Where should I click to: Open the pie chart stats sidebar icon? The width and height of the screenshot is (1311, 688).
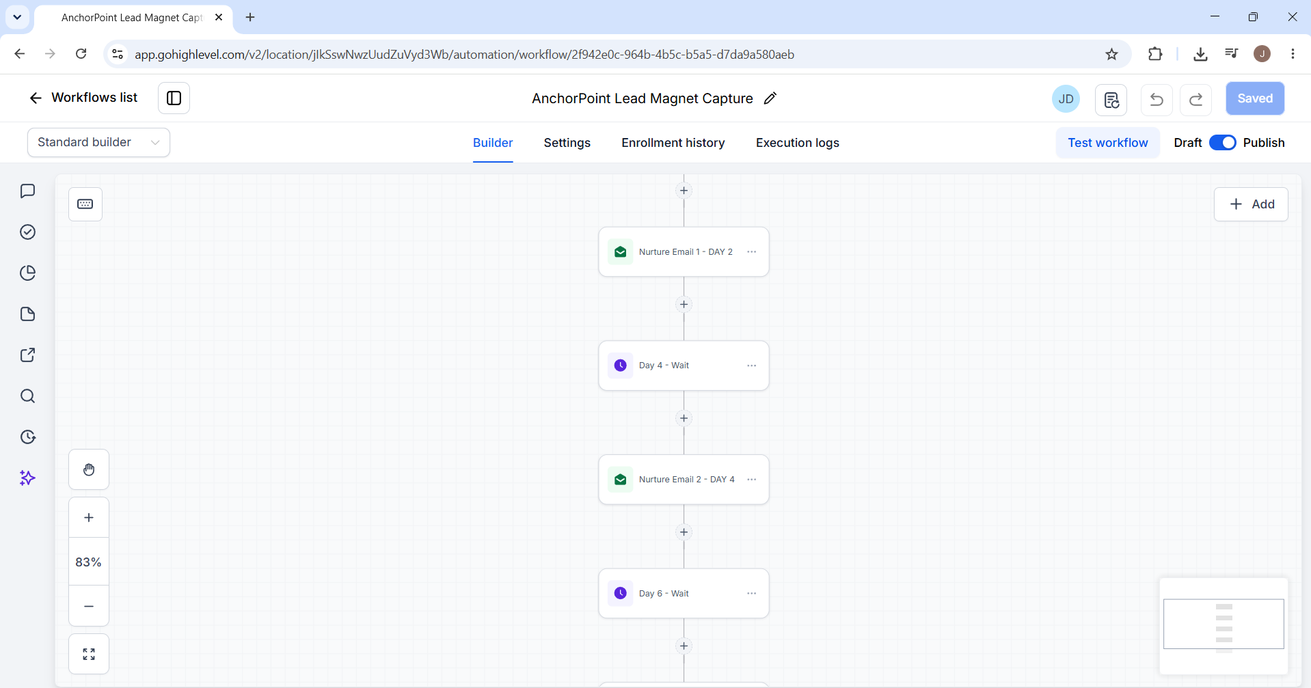point(27,273)
